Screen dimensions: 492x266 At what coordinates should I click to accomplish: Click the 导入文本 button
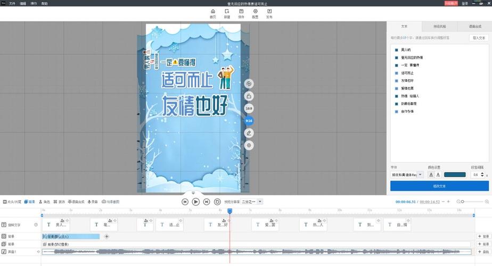click(x=479, y=38)
